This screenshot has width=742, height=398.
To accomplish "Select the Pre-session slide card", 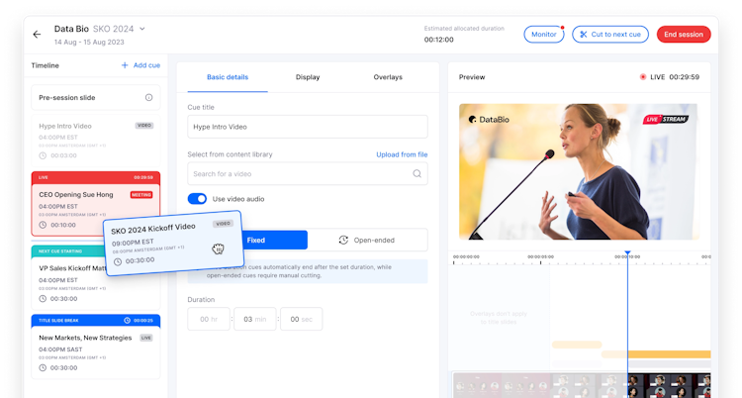I will (96, 98).
